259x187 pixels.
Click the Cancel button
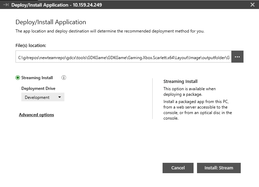[178, 168]
